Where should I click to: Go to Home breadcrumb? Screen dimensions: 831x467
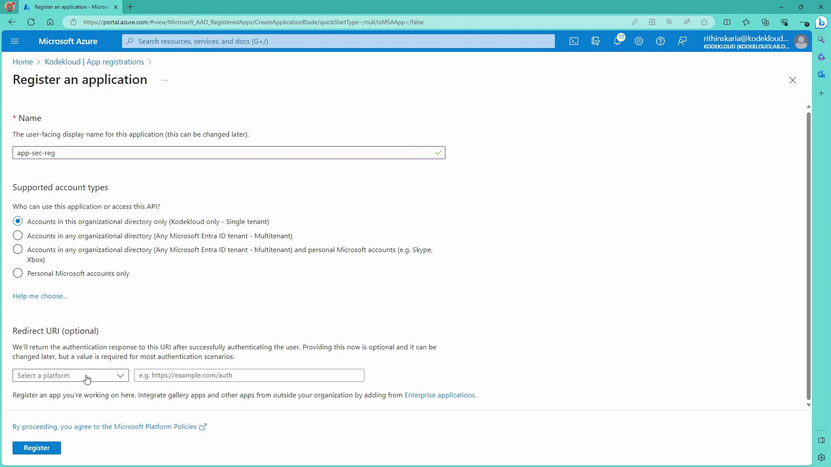(23, 62)
